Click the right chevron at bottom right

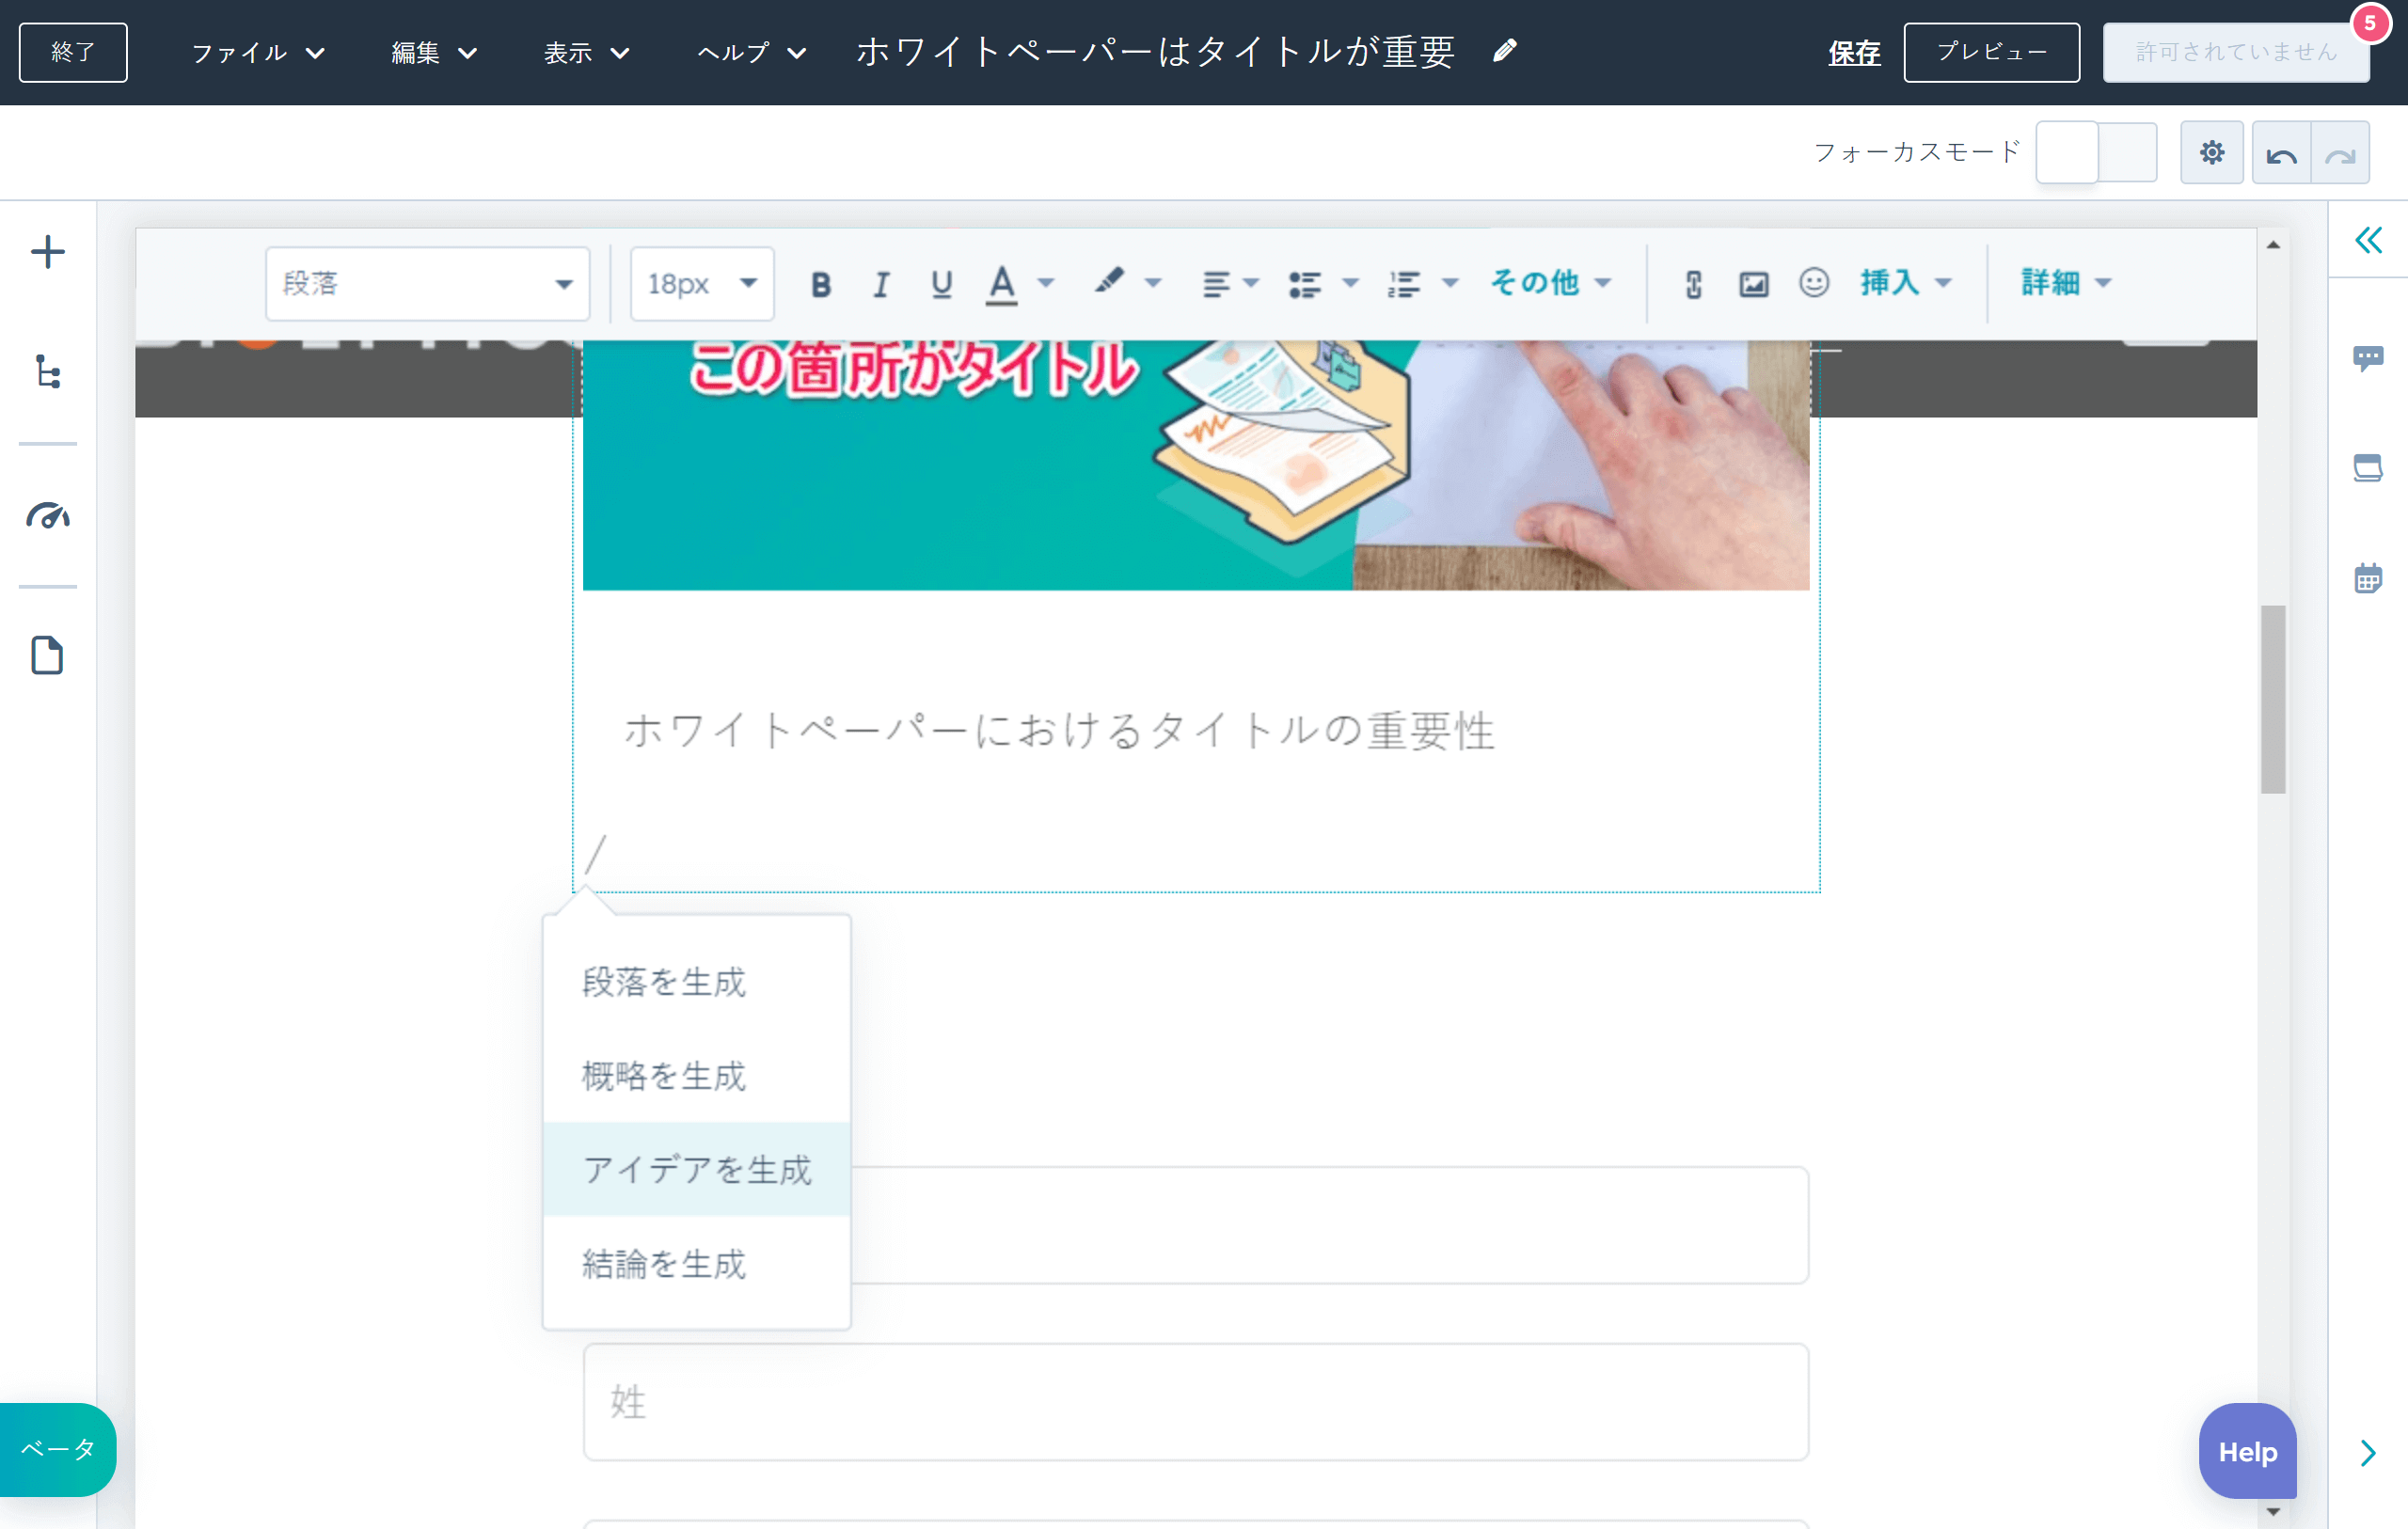[x=2368, y=1452]
